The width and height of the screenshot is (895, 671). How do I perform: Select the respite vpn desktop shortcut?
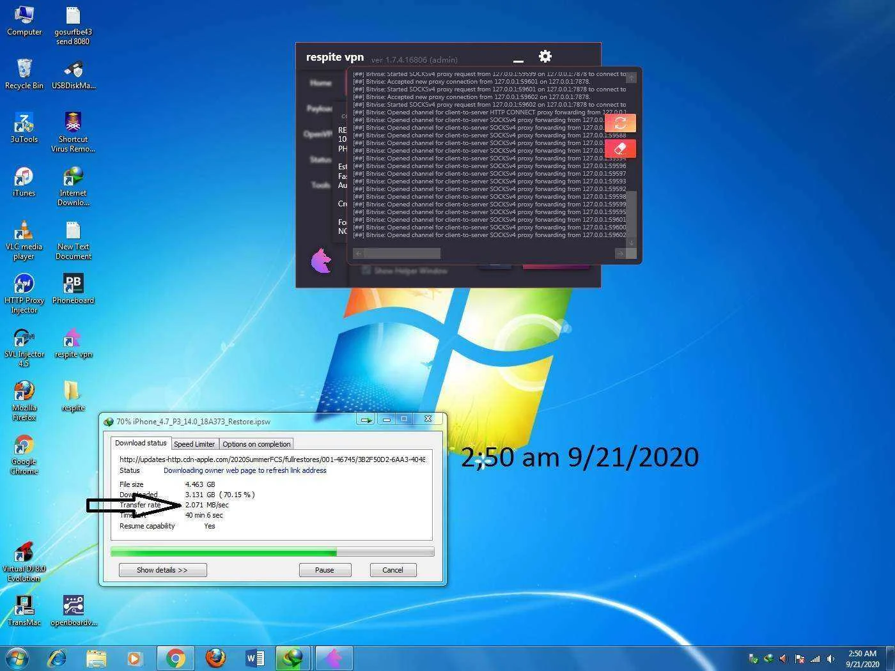point(73,343)
